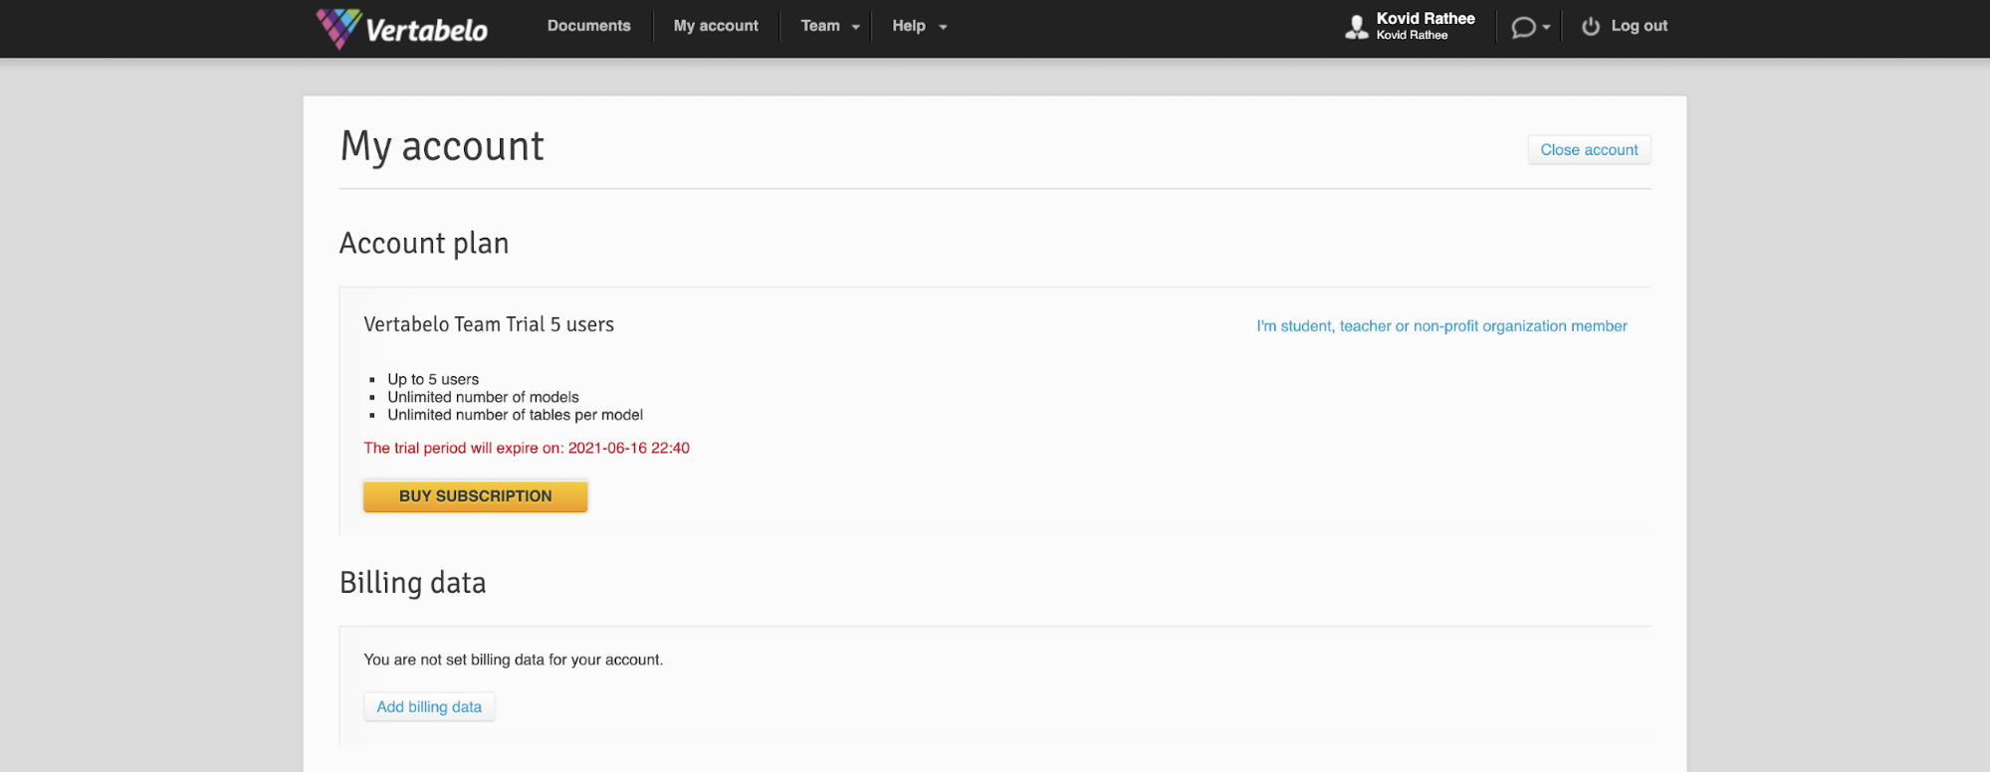Click the Log out power icon
The height and width of the screenshot is (773, 1990).
click(x=1591, y=27)
